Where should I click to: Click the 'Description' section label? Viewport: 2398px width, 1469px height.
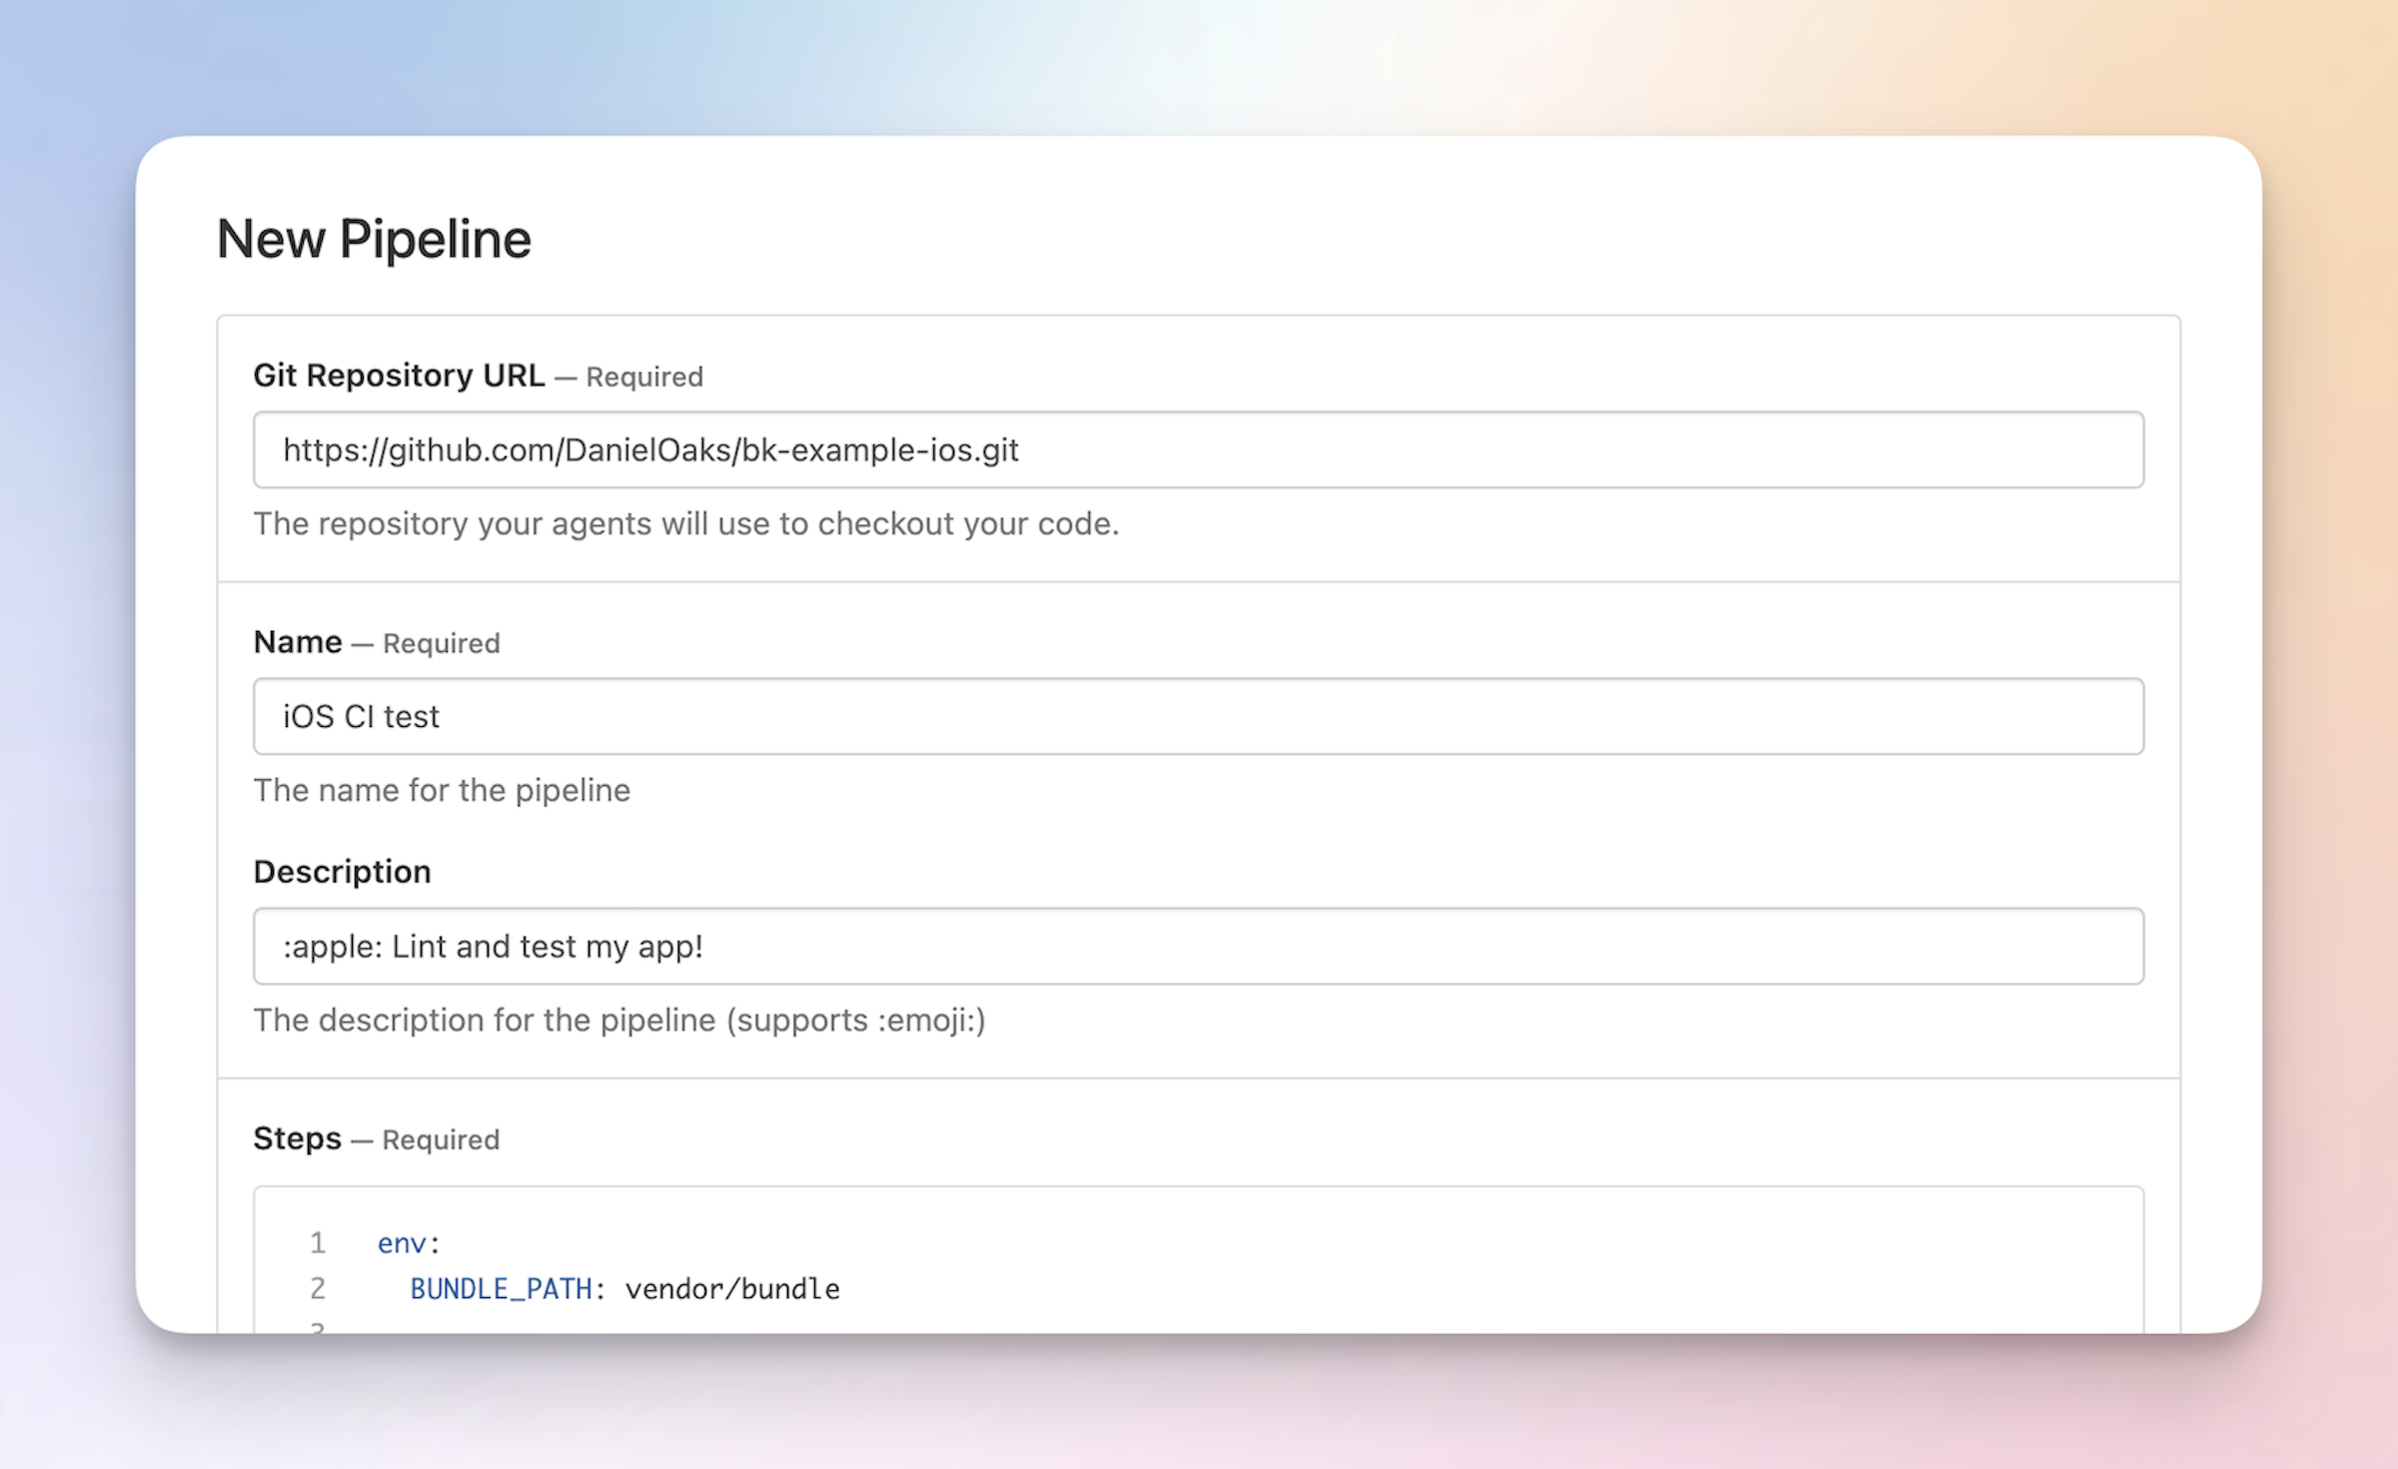tap(342, 871)
